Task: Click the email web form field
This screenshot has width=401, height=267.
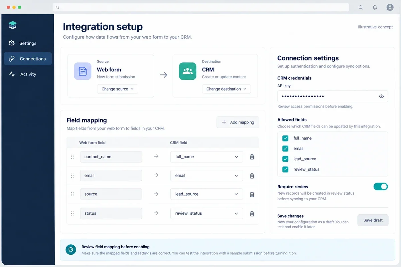Action: point(111,176)
